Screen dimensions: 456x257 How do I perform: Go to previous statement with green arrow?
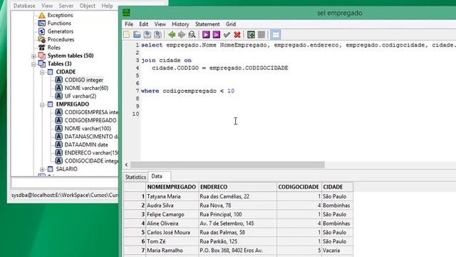(172, 35)
